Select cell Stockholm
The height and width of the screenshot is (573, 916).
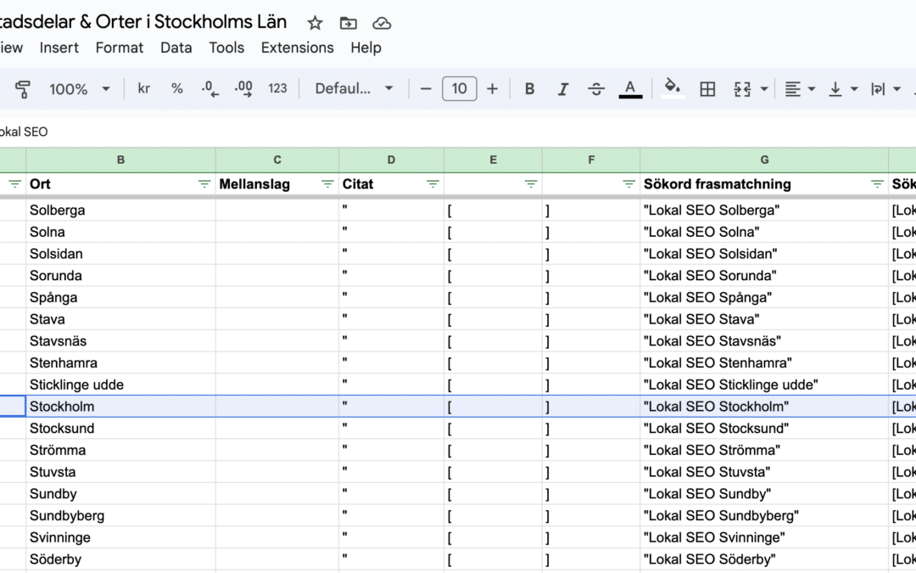121,407
